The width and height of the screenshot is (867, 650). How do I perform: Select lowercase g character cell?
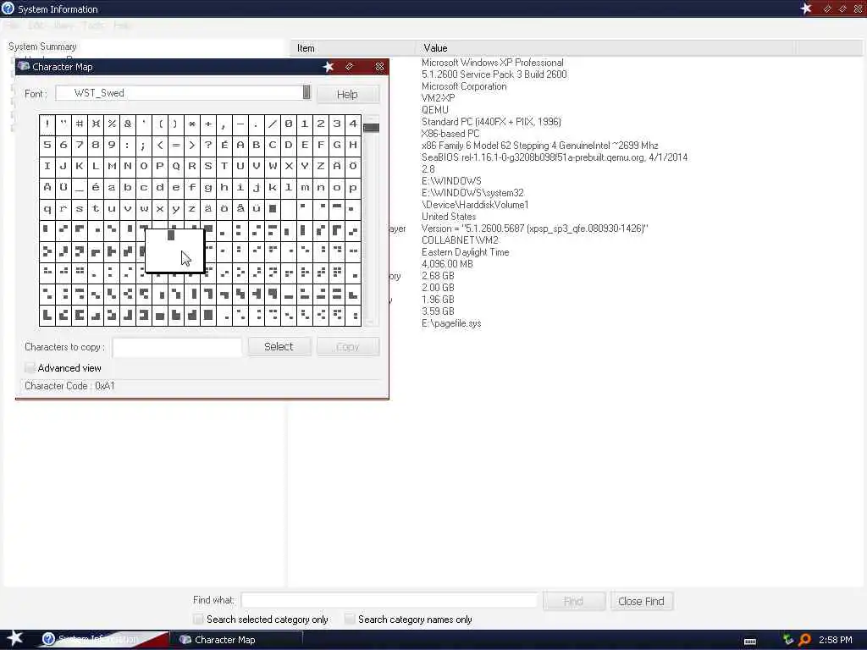(208, 187)
